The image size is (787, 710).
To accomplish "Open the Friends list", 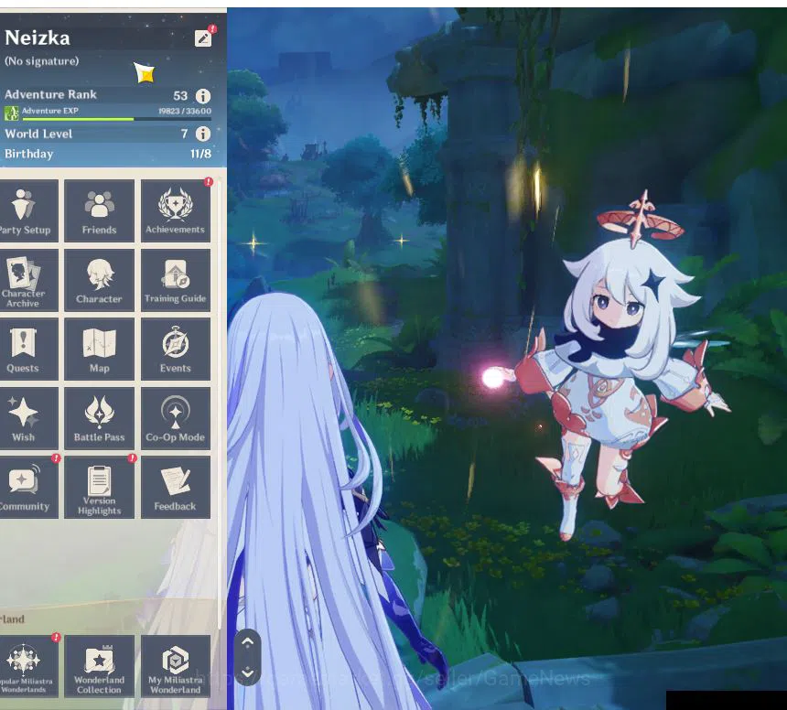I will (x=100, y=211).
